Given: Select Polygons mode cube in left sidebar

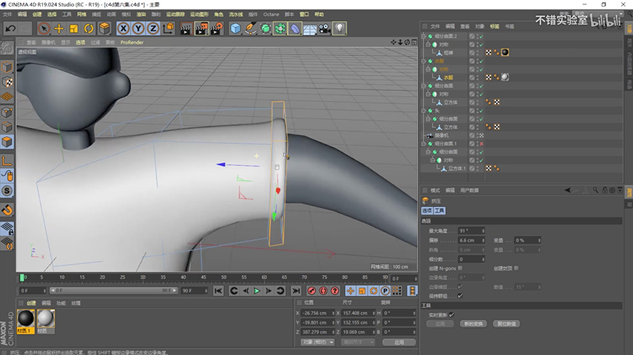Looking at the screenshot, I should tap(7, 142).
